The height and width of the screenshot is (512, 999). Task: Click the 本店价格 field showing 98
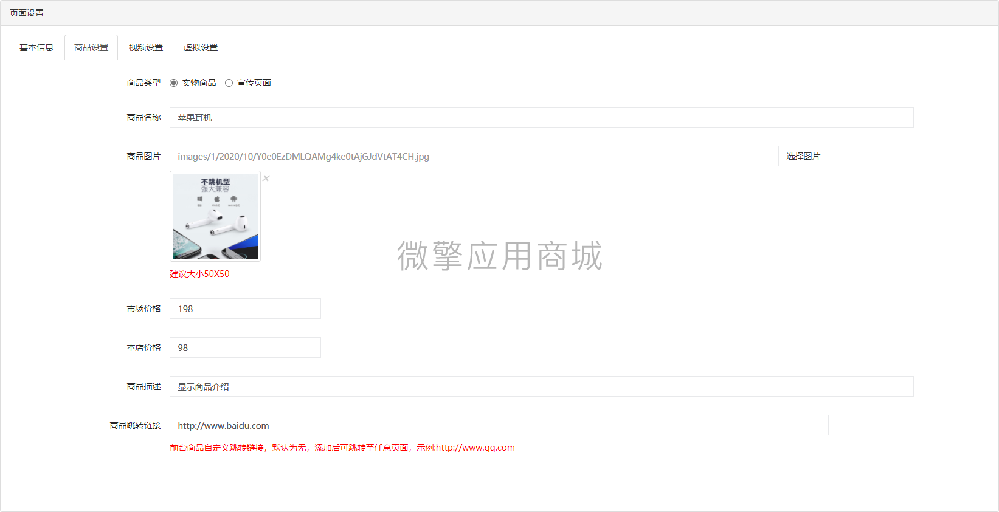pyautogui.click(x=245, y=347)
